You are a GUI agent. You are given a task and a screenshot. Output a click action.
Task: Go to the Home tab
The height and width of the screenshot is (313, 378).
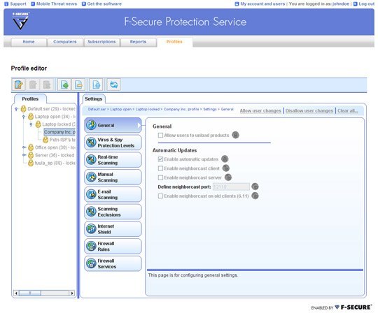[x=29, y=42]
